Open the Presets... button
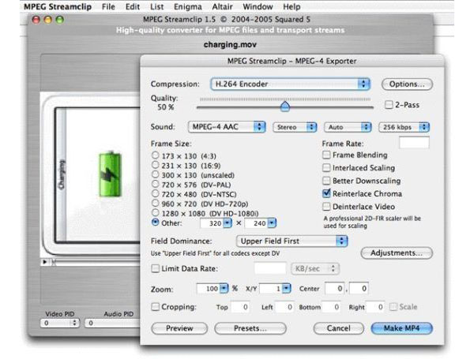This screenshot has width=474, height=359. (250, 327)
